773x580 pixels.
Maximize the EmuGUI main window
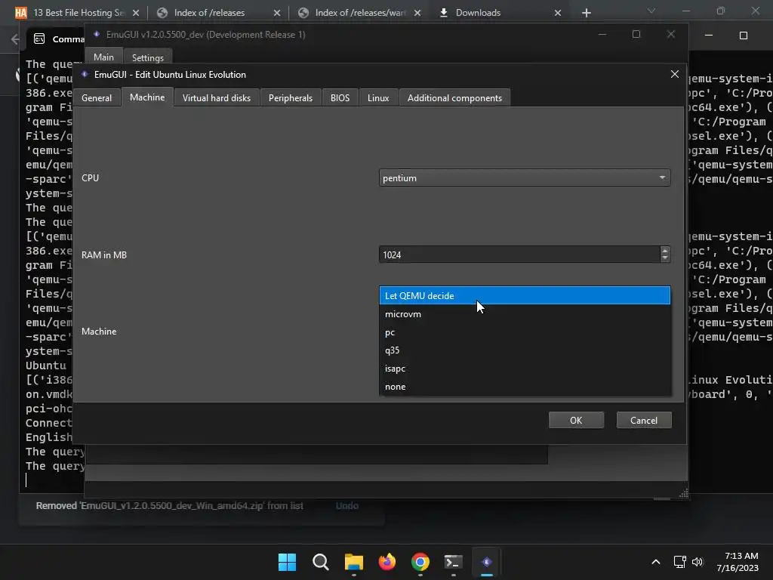pos(636,34)
